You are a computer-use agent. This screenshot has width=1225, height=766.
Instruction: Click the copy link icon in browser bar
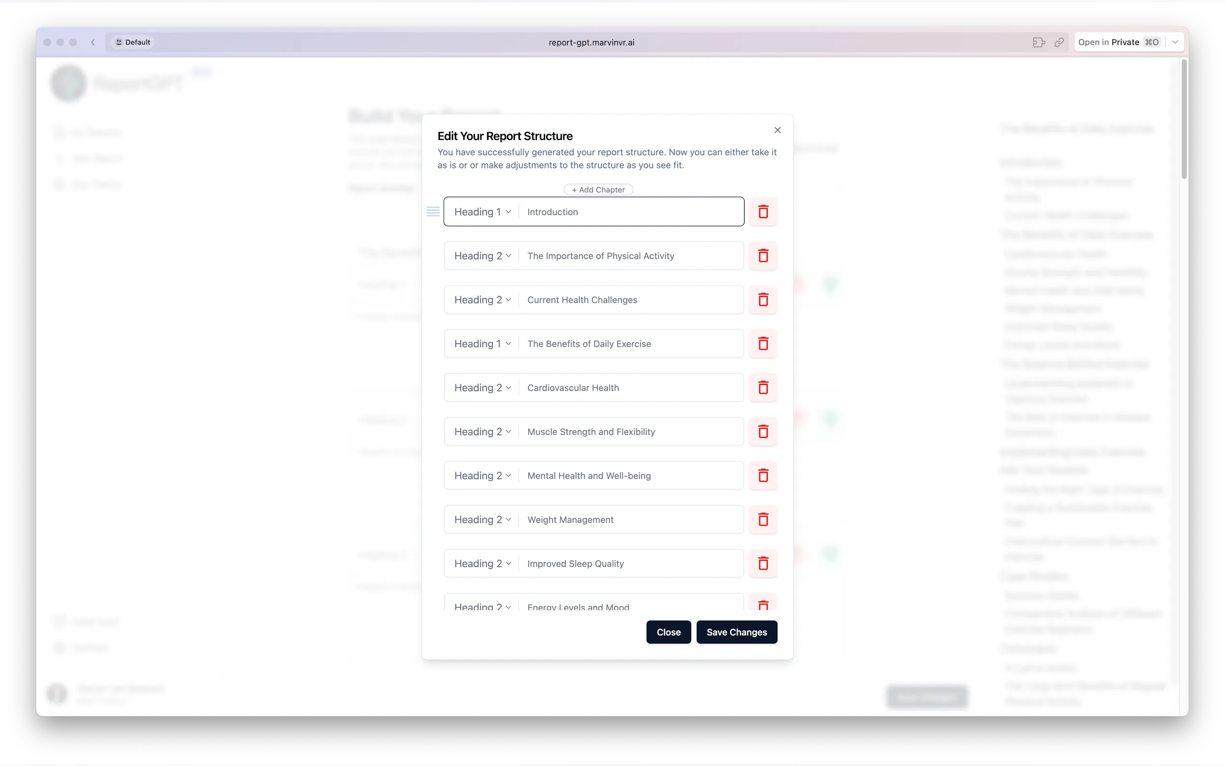[1059, 42]
